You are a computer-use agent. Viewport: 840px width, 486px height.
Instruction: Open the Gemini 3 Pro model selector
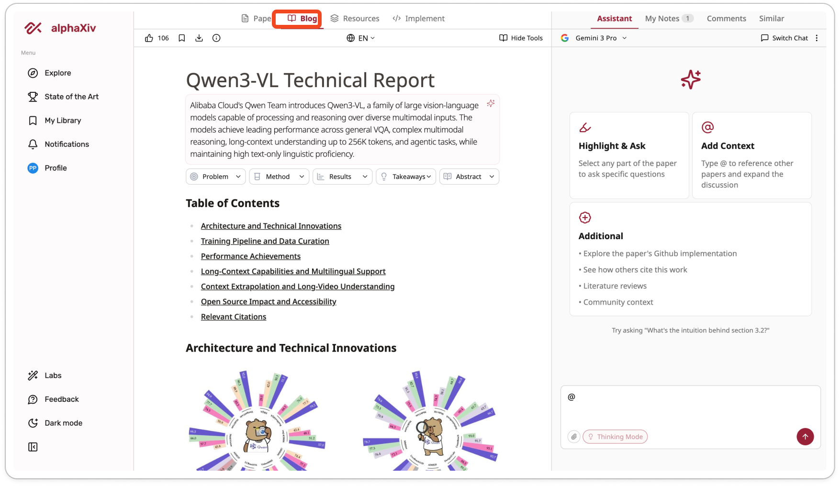point(594,38)
